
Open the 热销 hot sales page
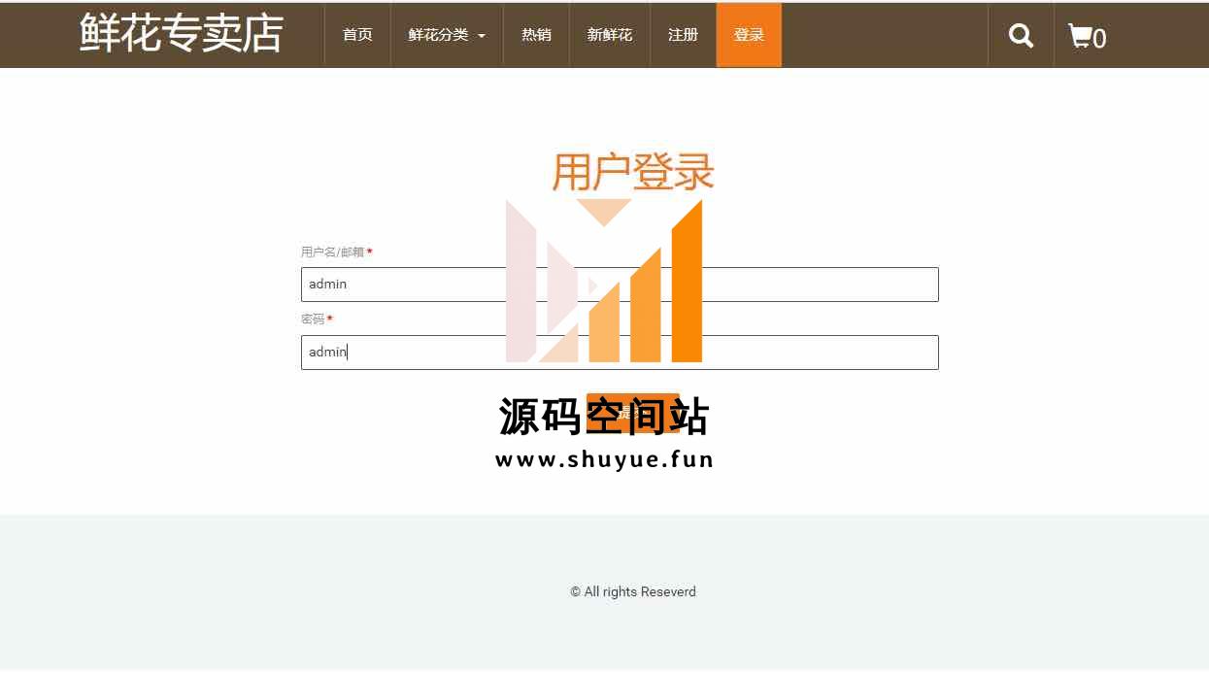click(x=536, y=35)
